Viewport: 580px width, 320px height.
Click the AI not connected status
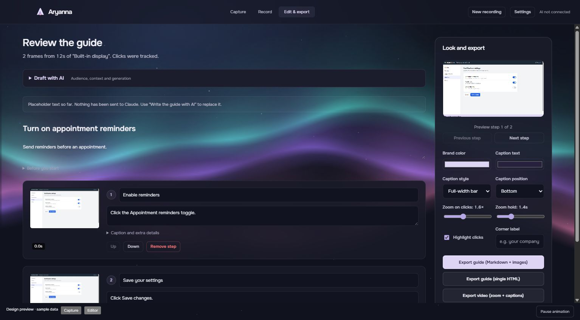(555, 12)
